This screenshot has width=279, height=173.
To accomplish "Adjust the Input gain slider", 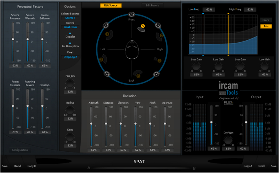I will tap(211, 125).
